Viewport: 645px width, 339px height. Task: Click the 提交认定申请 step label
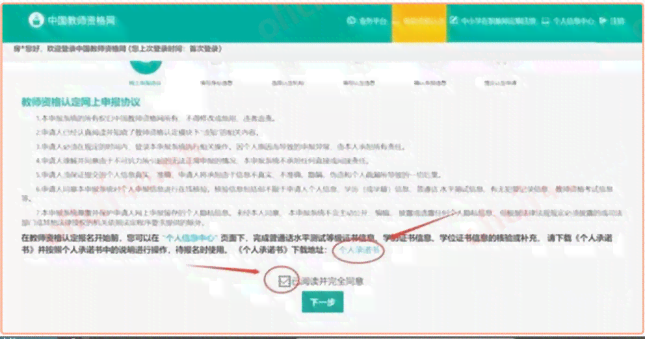click(x=500, y=83)
